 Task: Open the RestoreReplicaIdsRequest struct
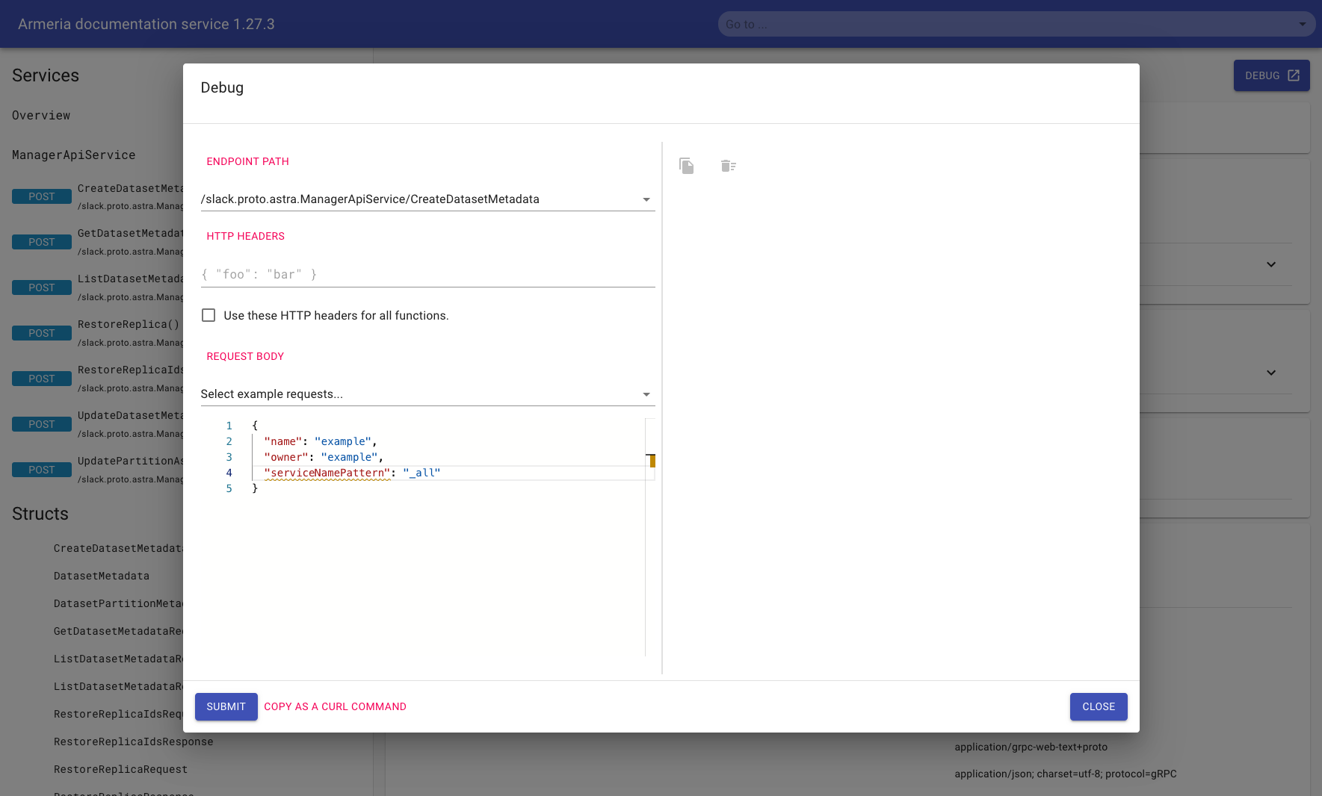[118, 714]
